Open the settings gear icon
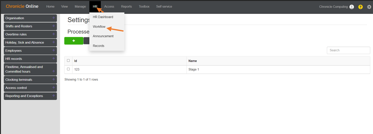This screenshot has width=373, height=134. [x=369, y=7]
